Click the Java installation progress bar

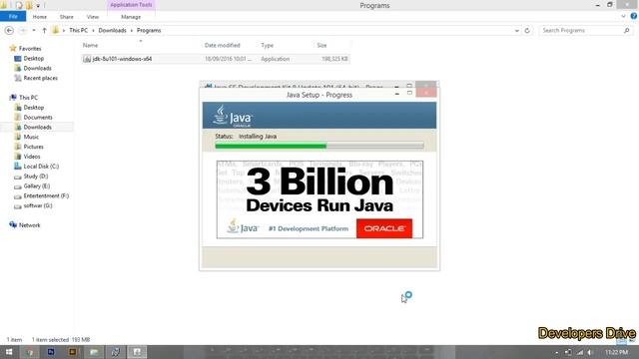319,146
